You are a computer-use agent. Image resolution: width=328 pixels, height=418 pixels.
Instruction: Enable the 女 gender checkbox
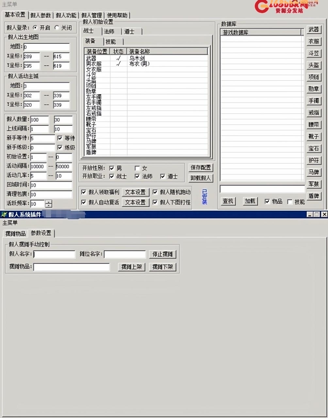pyautogui.click(x=137, y=168)
